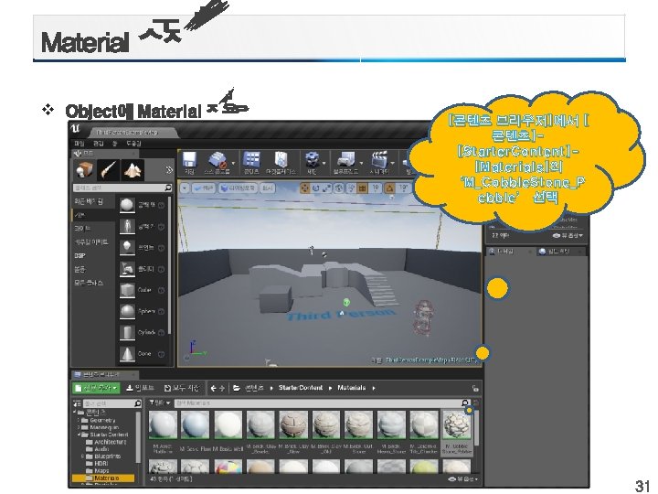Select the rotate gizmo icon in viewport
Screen dimensions: 658x494
coord(315,188)
